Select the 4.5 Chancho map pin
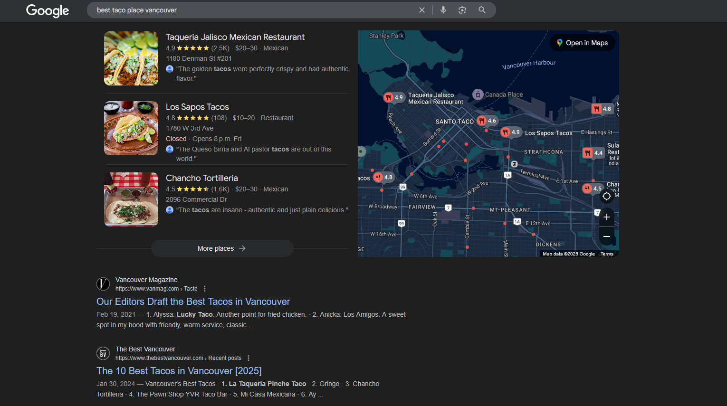Viewport: 727px width, 406px height. (x=593, y=189)
